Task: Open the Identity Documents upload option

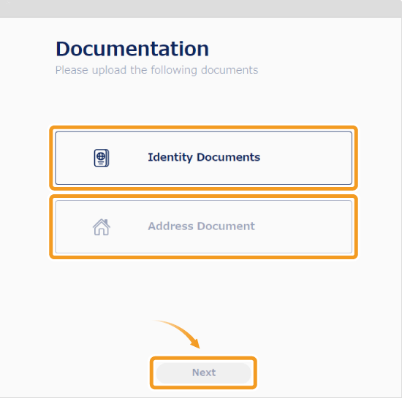Action: 204,158
